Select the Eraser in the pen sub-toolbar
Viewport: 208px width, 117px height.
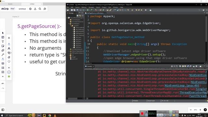coord(9,57)
